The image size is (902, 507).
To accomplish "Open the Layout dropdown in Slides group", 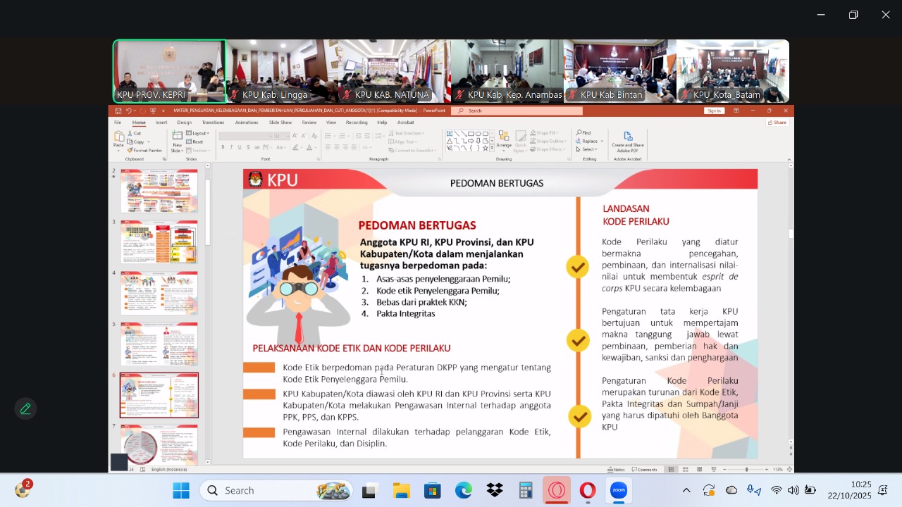I will [199, 133].
